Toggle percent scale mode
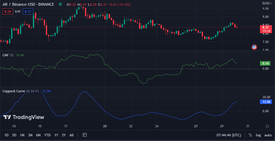 250,135
